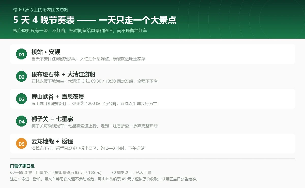
Task: Select the title 云龙地缝 + 返程
Action: click(x=52, y=141)
